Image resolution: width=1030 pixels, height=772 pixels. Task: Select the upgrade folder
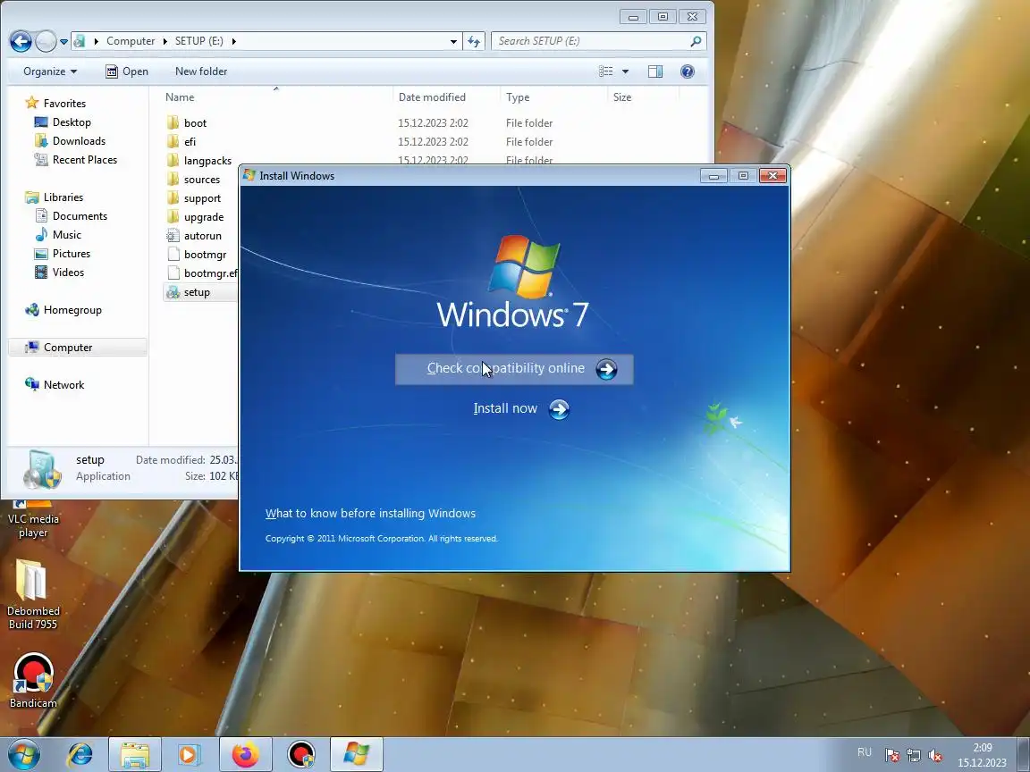pyautogui.click(x=204, y=216)
